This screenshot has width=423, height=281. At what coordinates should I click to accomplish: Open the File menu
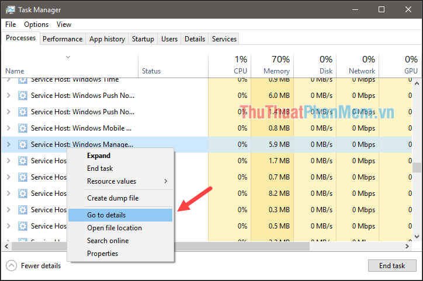[11, 24]
